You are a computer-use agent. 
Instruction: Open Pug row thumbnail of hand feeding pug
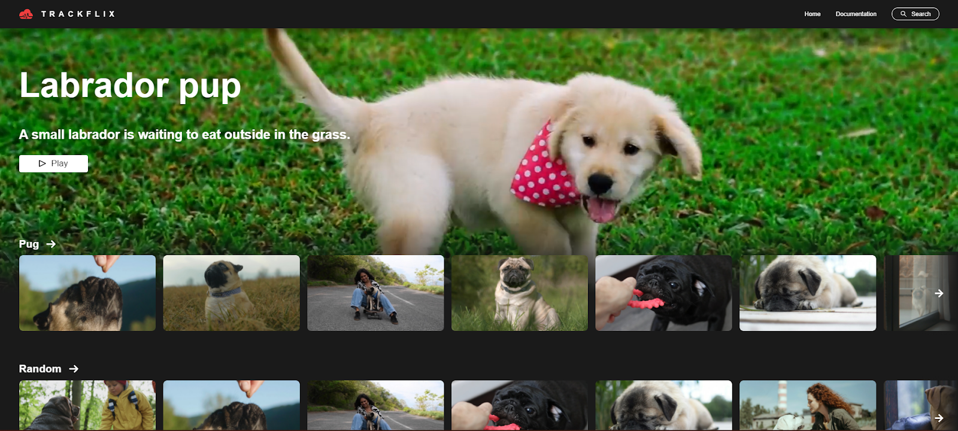point(87,293)
